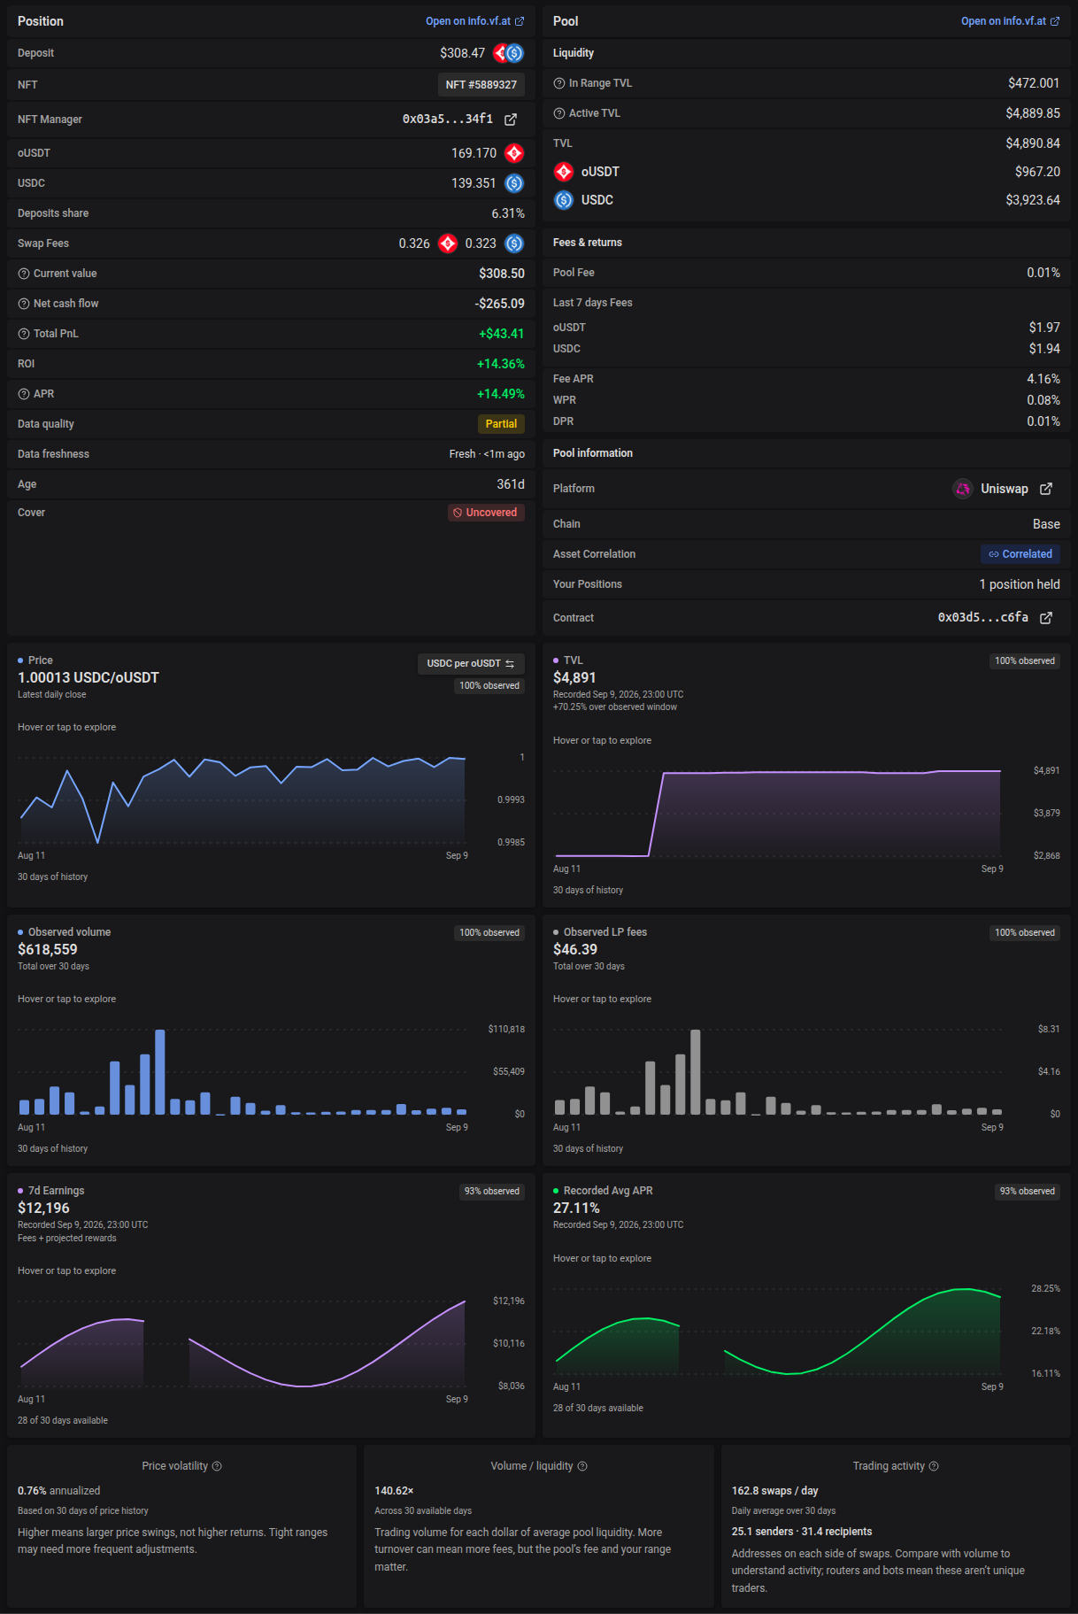Click the $12,196 7d Earnings value

click(x=43, y=1208)
